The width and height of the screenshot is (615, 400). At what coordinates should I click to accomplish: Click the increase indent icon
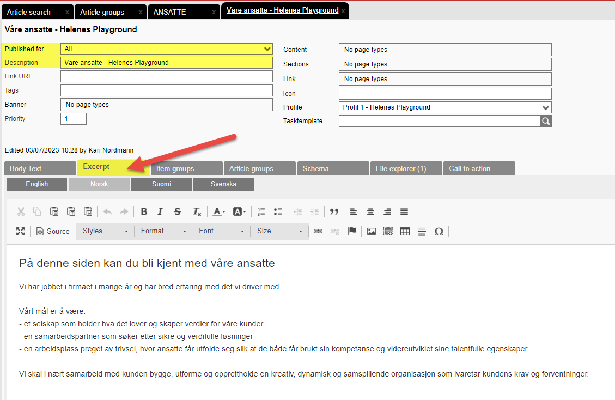pyautogui.click(x=314, y=211)
